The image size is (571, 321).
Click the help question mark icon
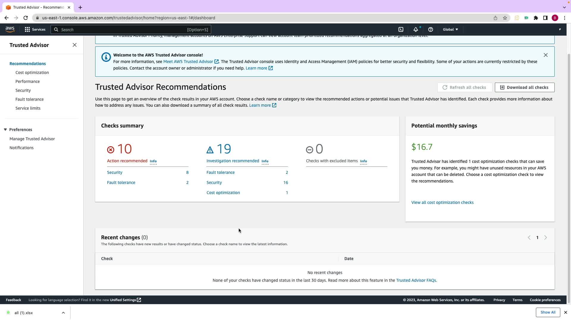pos(430,29)
